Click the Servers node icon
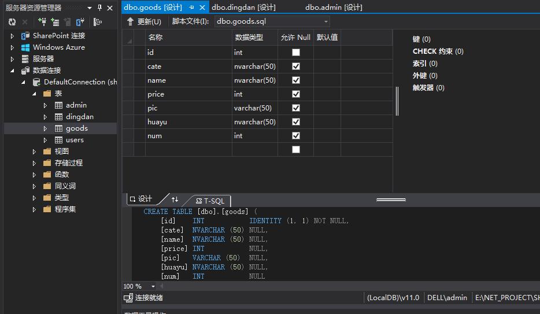The width and height of the screenshot is (540, 314). pyautogui.click(x=25, y=59)
